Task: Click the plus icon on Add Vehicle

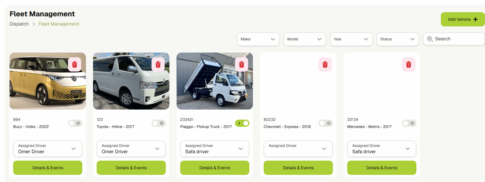Action: tap(475, 19)
